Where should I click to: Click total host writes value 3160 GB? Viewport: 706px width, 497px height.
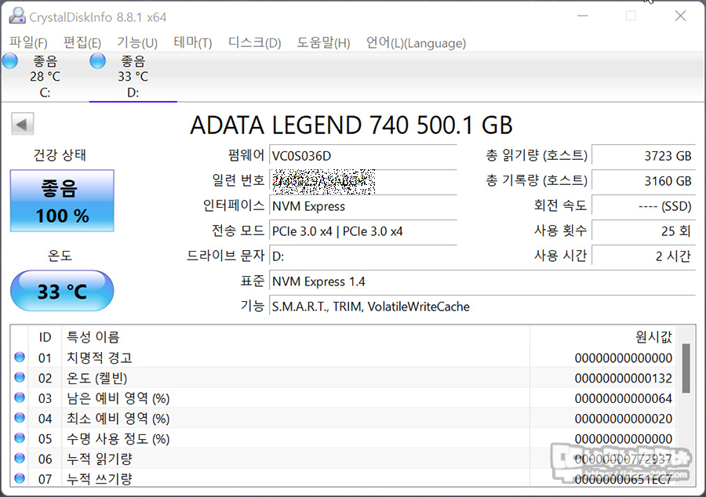click(644, 181)
